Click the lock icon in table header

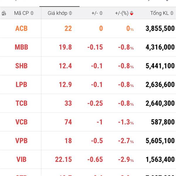coord(4,13)
